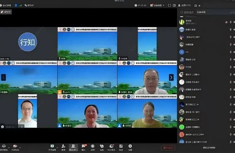Toggle microphone for the host member row
235x153 pixels.
[x=231, y=22]
